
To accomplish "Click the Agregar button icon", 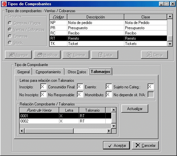I will (12, 55).
